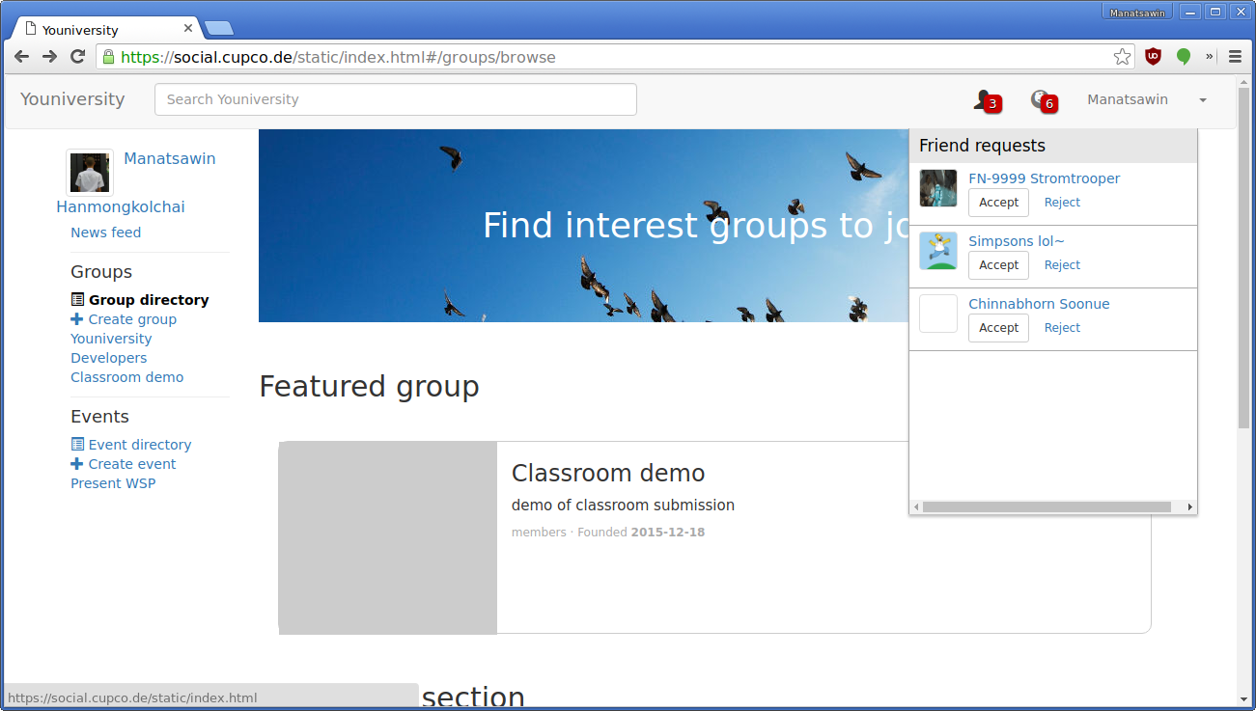
Task: Reject Chinnabhorn Soonue's friend request
Action: pyautogui.click(x=1062, y=328)
